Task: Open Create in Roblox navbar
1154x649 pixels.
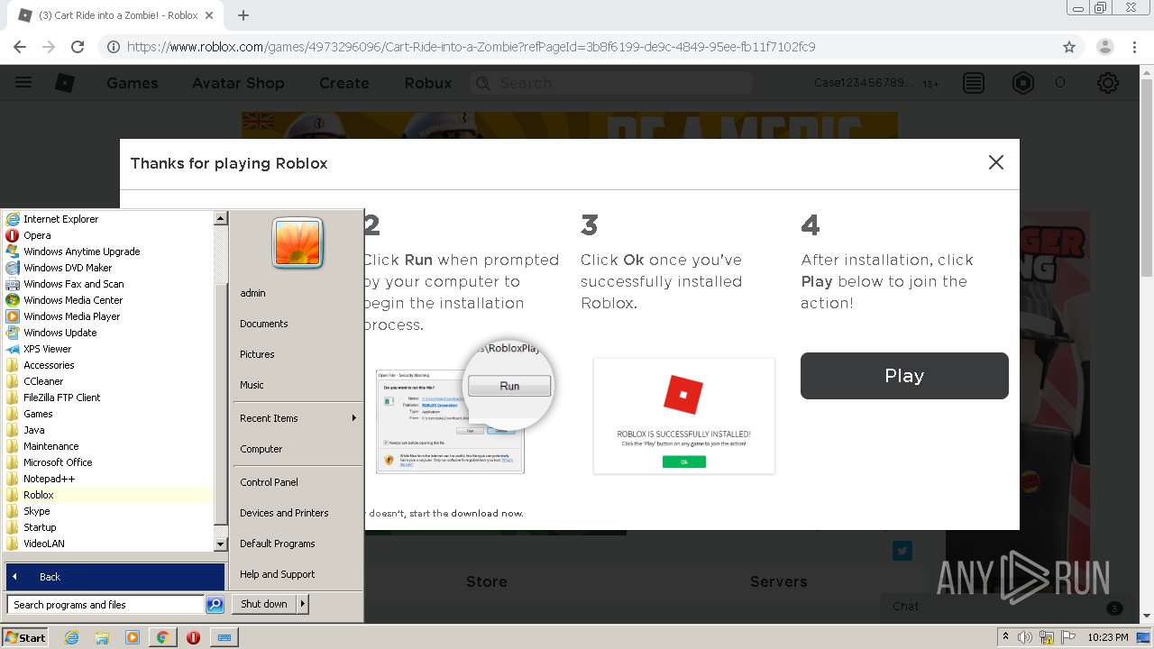Action: tap(344, 83)
